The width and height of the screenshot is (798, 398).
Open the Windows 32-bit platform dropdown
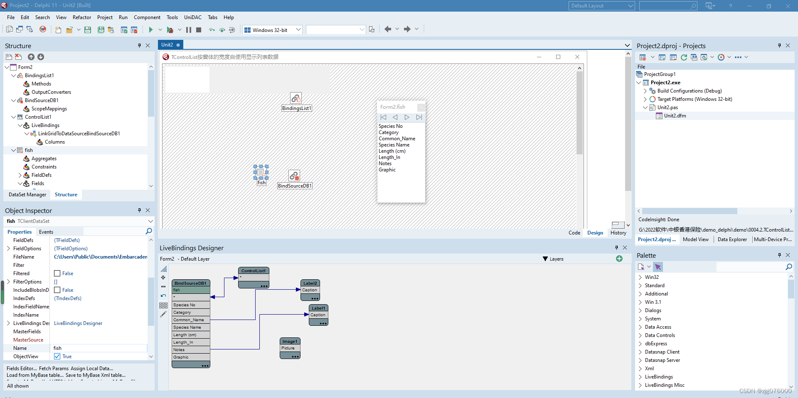point(298,30)
